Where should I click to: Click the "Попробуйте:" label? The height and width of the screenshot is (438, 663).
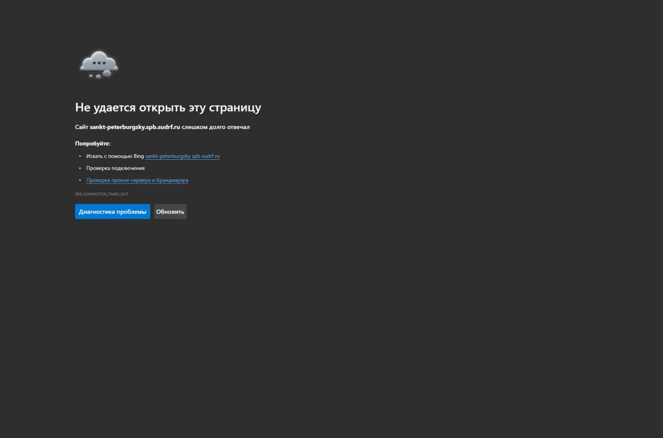[93, 144]
